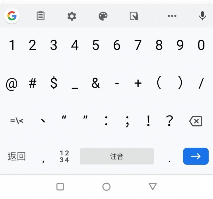
Task: Tap the Android back triangle button
Action: (153, 186)
